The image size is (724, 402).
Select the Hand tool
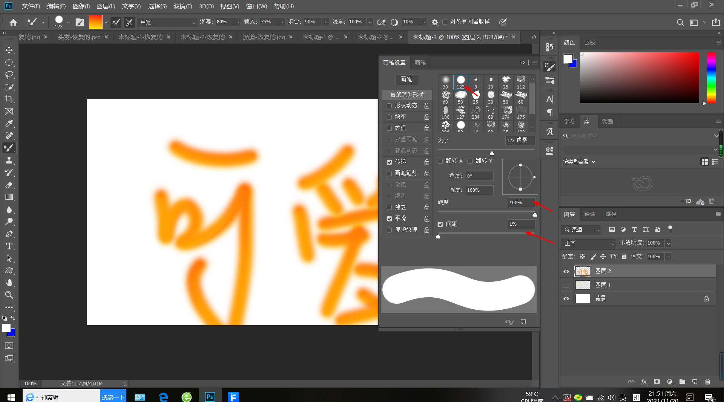pyautogui.click(x=9, y=283)
